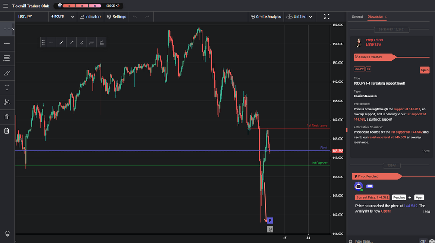Click the Analysis Created banner
The image size is (435, 243).
click(x=375, y=57)
